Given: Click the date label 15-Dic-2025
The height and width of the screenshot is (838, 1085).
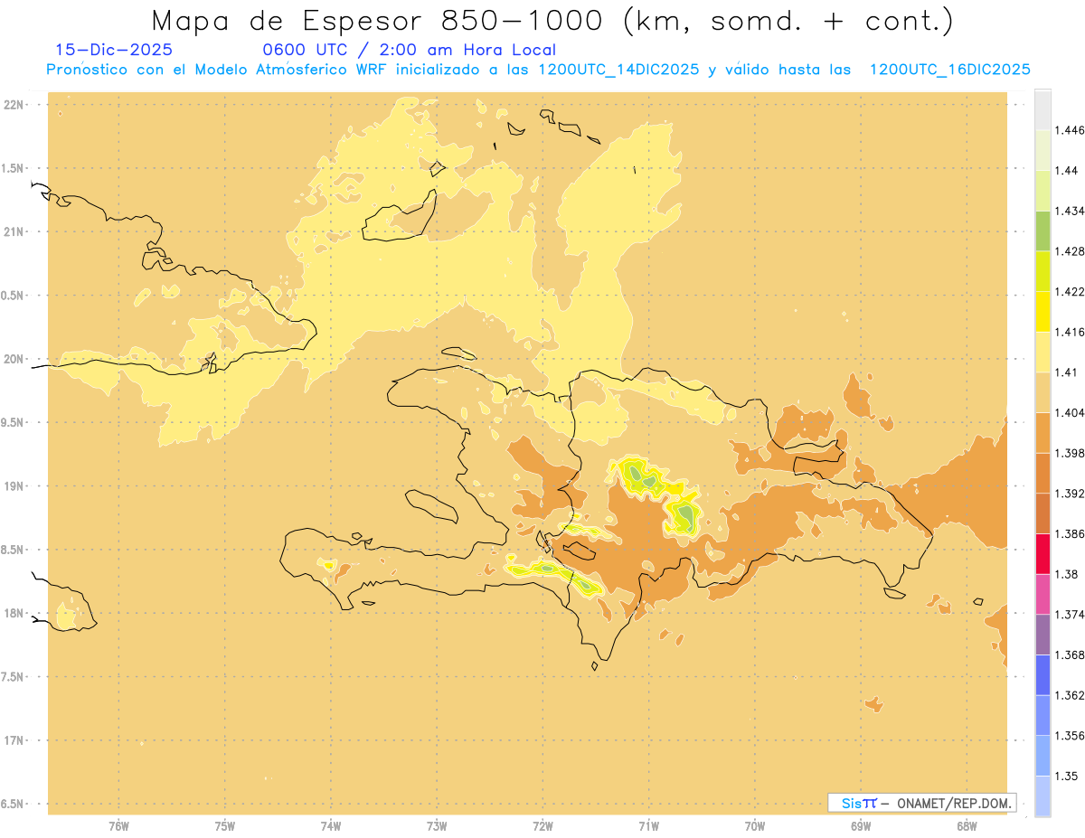Looking at the screenshot, I should coord(114,50).
